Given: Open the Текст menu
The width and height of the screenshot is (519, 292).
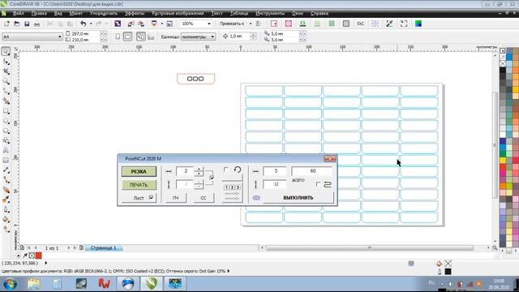Looking at the screenshot, I should [217, 13].
